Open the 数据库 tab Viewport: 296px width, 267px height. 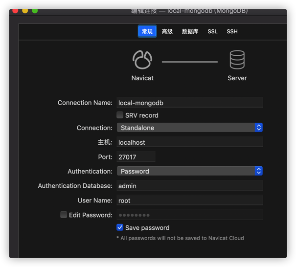190,31
